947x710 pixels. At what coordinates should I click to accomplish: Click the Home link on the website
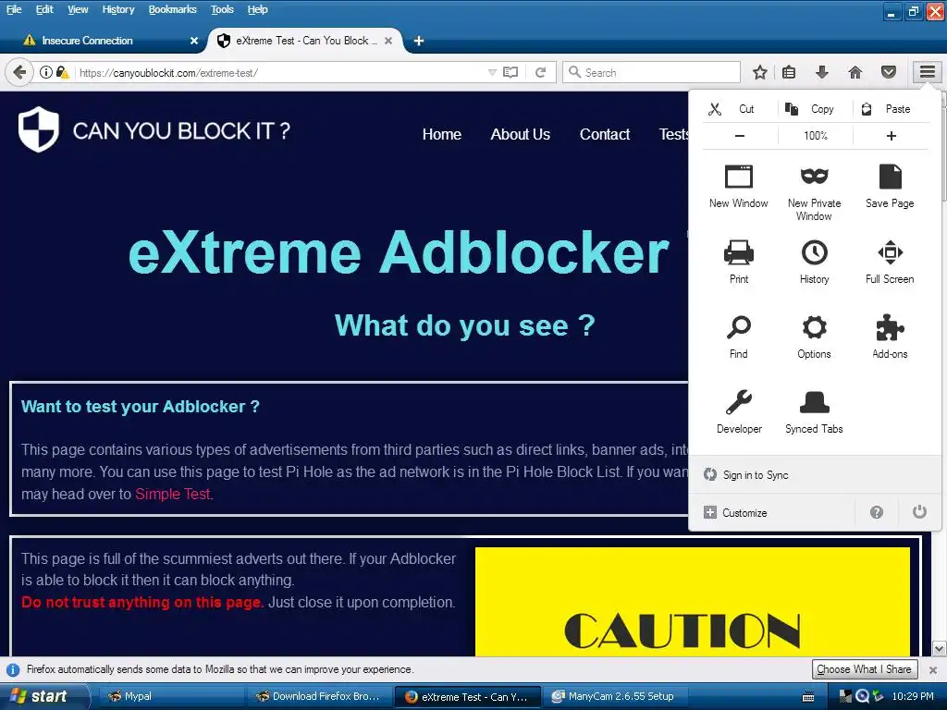point(441,134)
